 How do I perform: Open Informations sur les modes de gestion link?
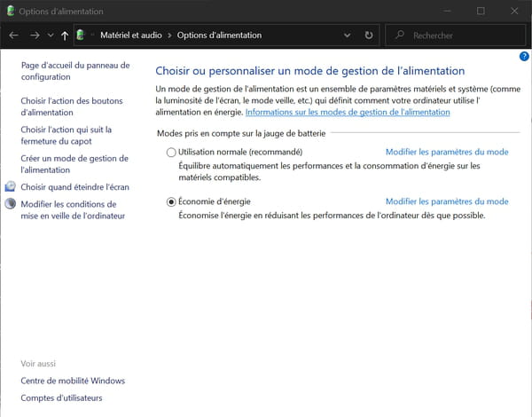[348, 112]
